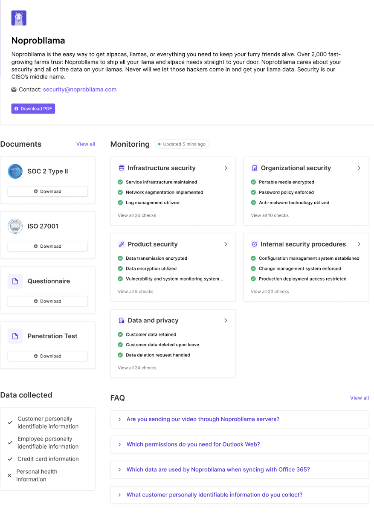Download the ISO 27001 document
This screenshot has height=516, width=374.
(x=48, y=246)
